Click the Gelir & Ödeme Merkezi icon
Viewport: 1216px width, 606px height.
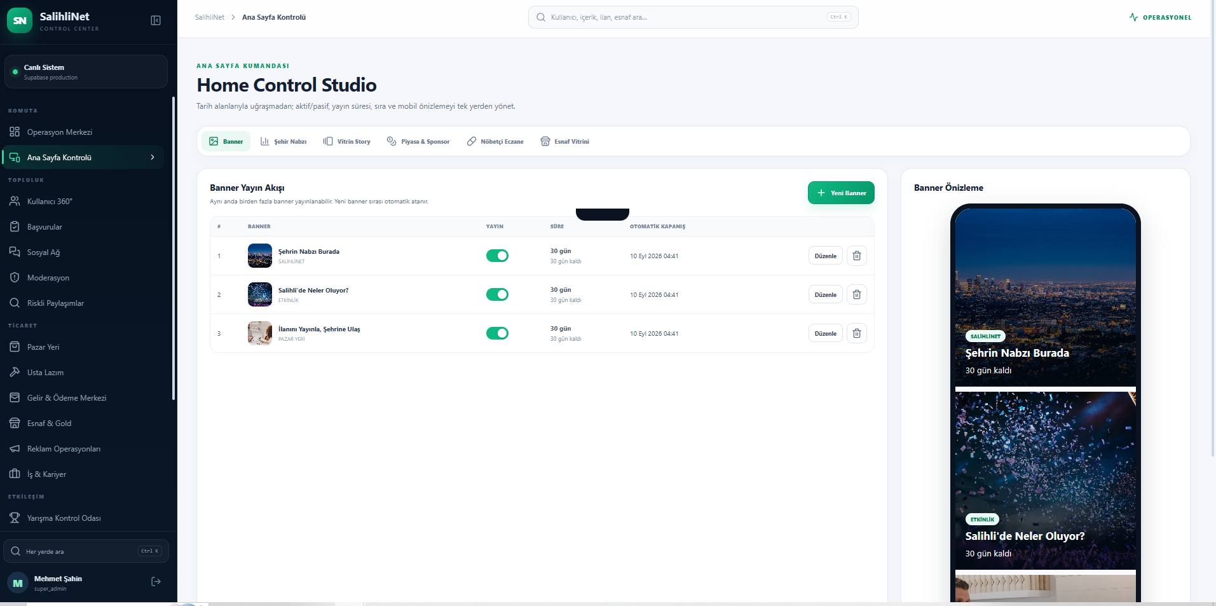click(15, 397)
